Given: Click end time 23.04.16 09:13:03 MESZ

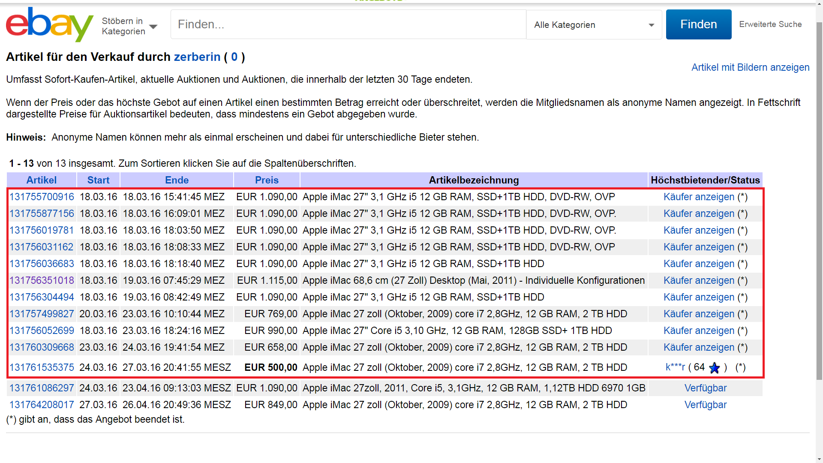Looking at the screenshot, I should [x=177, y=388].
